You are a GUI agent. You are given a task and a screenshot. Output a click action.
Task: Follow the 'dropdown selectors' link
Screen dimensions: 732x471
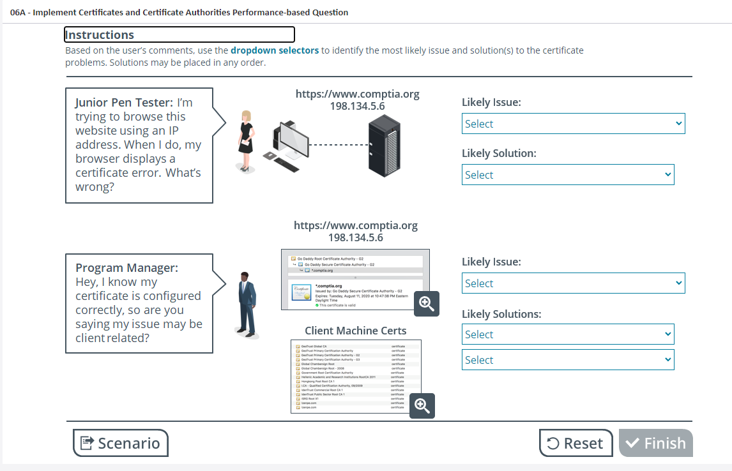[275, 50]
